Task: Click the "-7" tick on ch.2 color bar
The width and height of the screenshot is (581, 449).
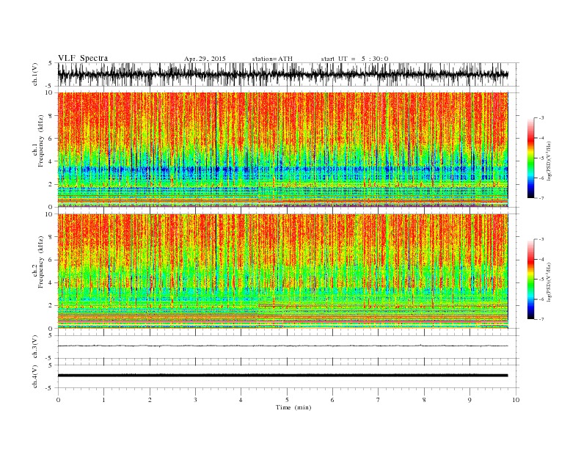Action: [x=541, y=319]
